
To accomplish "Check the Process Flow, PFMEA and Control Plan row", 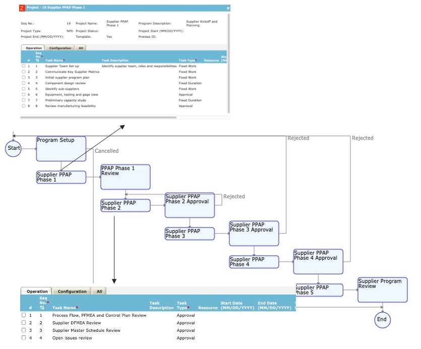I will [x=23, y=315].
